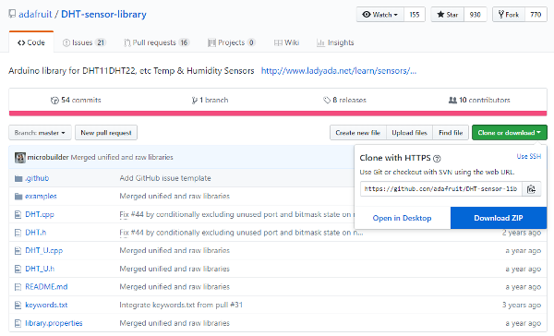
Task: Open the DHT.cpp file
Action: click(40, 214)
